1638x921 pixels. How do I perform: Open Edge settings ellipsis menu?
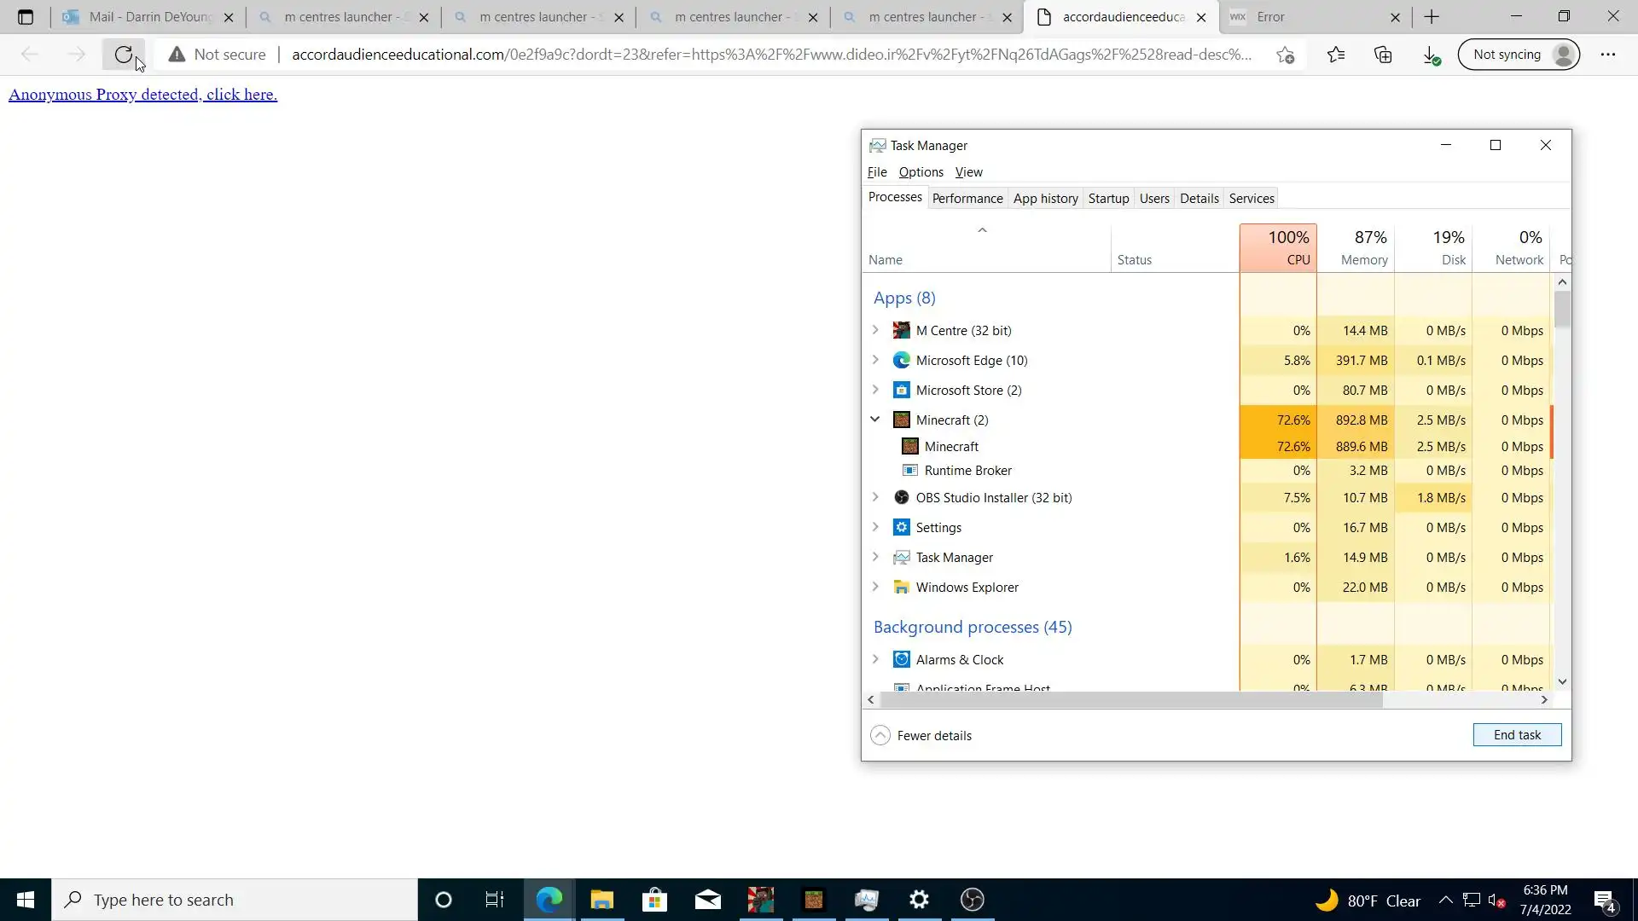[1607, 55]
